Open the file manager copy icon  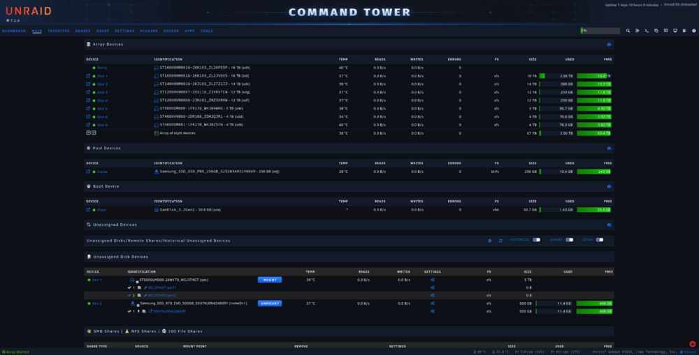(x=656, y=31)
